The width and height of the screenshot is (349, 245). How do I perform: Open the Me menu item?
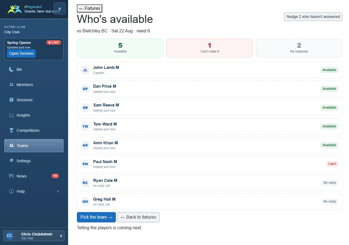pyautogui.click(x=34, y=69)
